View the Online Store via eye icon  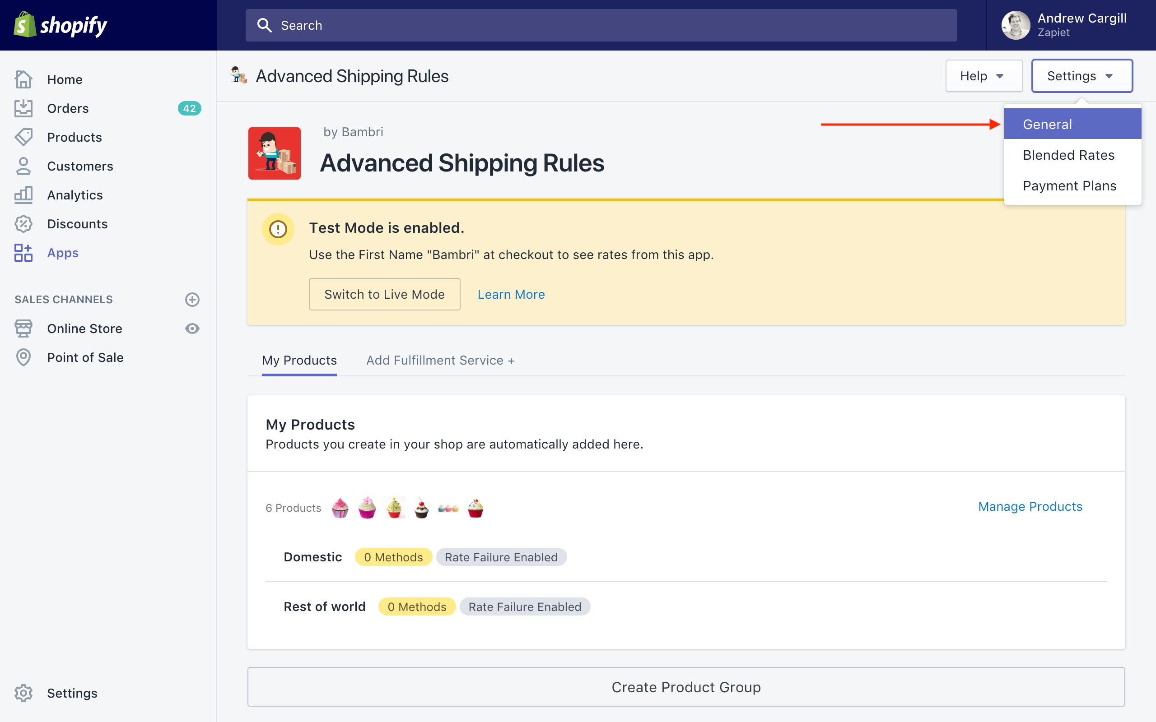tap(192, 329)
